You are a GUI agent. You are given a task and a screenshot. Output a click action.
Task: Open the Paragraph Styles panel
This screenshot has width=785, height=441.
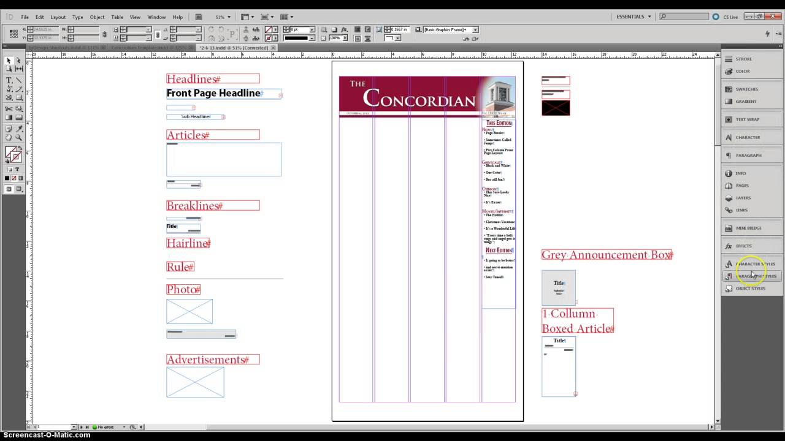coord(752,276)
